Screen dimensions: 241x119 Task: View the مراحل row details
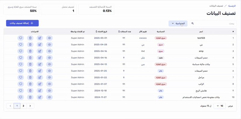click(49, 77)
